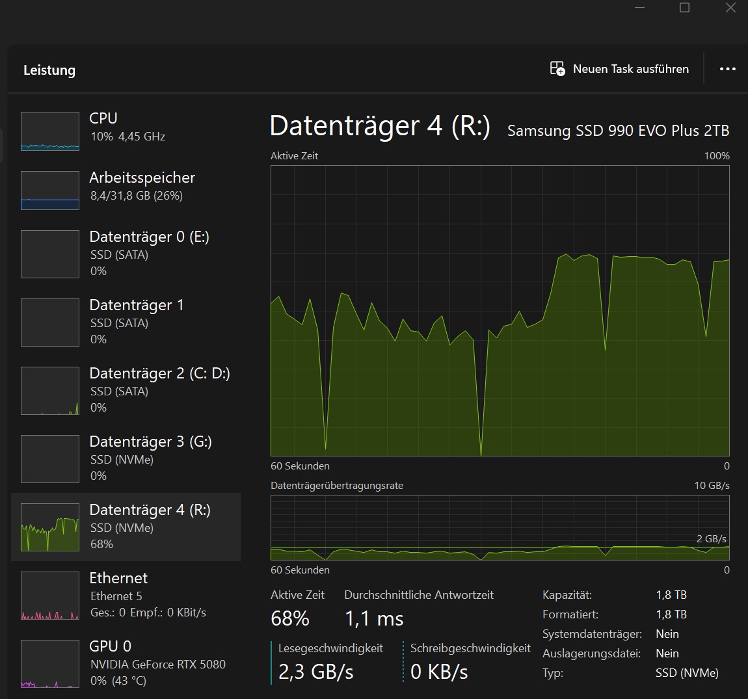Open the three-dot more options menu

click(x=727, y=69)
